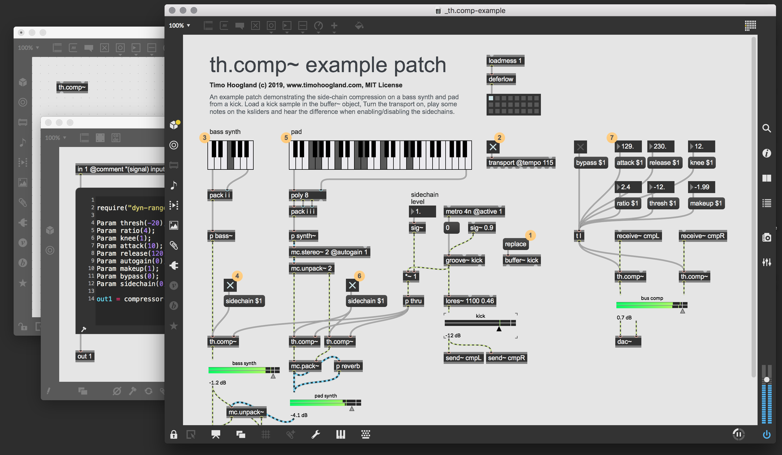Open the calendar grid icon top right
This screenshot has height=455, width=782.
[750, 26]
